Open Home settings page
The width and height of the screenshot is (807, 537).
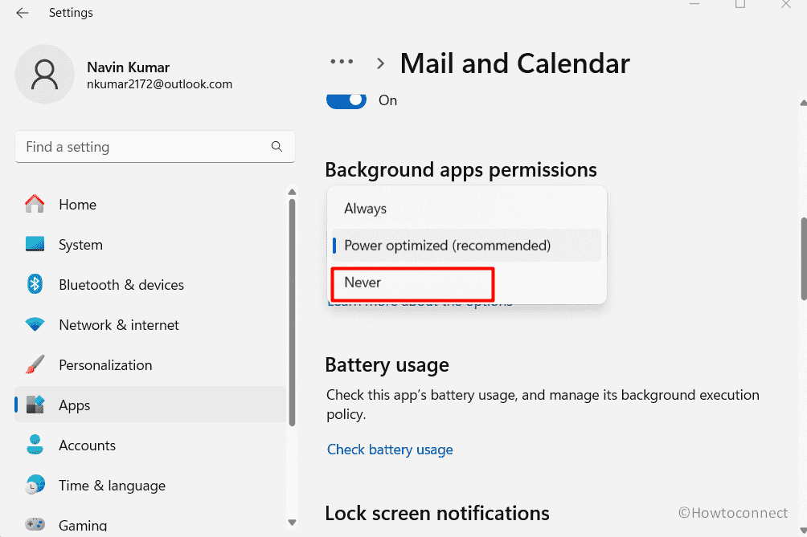pyautogui.click(x=150, y=205)
